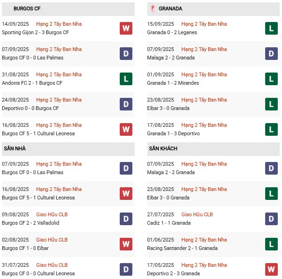Click the W badge for Burgos 1-0 Eibar
Image resolution: width=282 pixels, height=279 pixels.
pos(126,244)
